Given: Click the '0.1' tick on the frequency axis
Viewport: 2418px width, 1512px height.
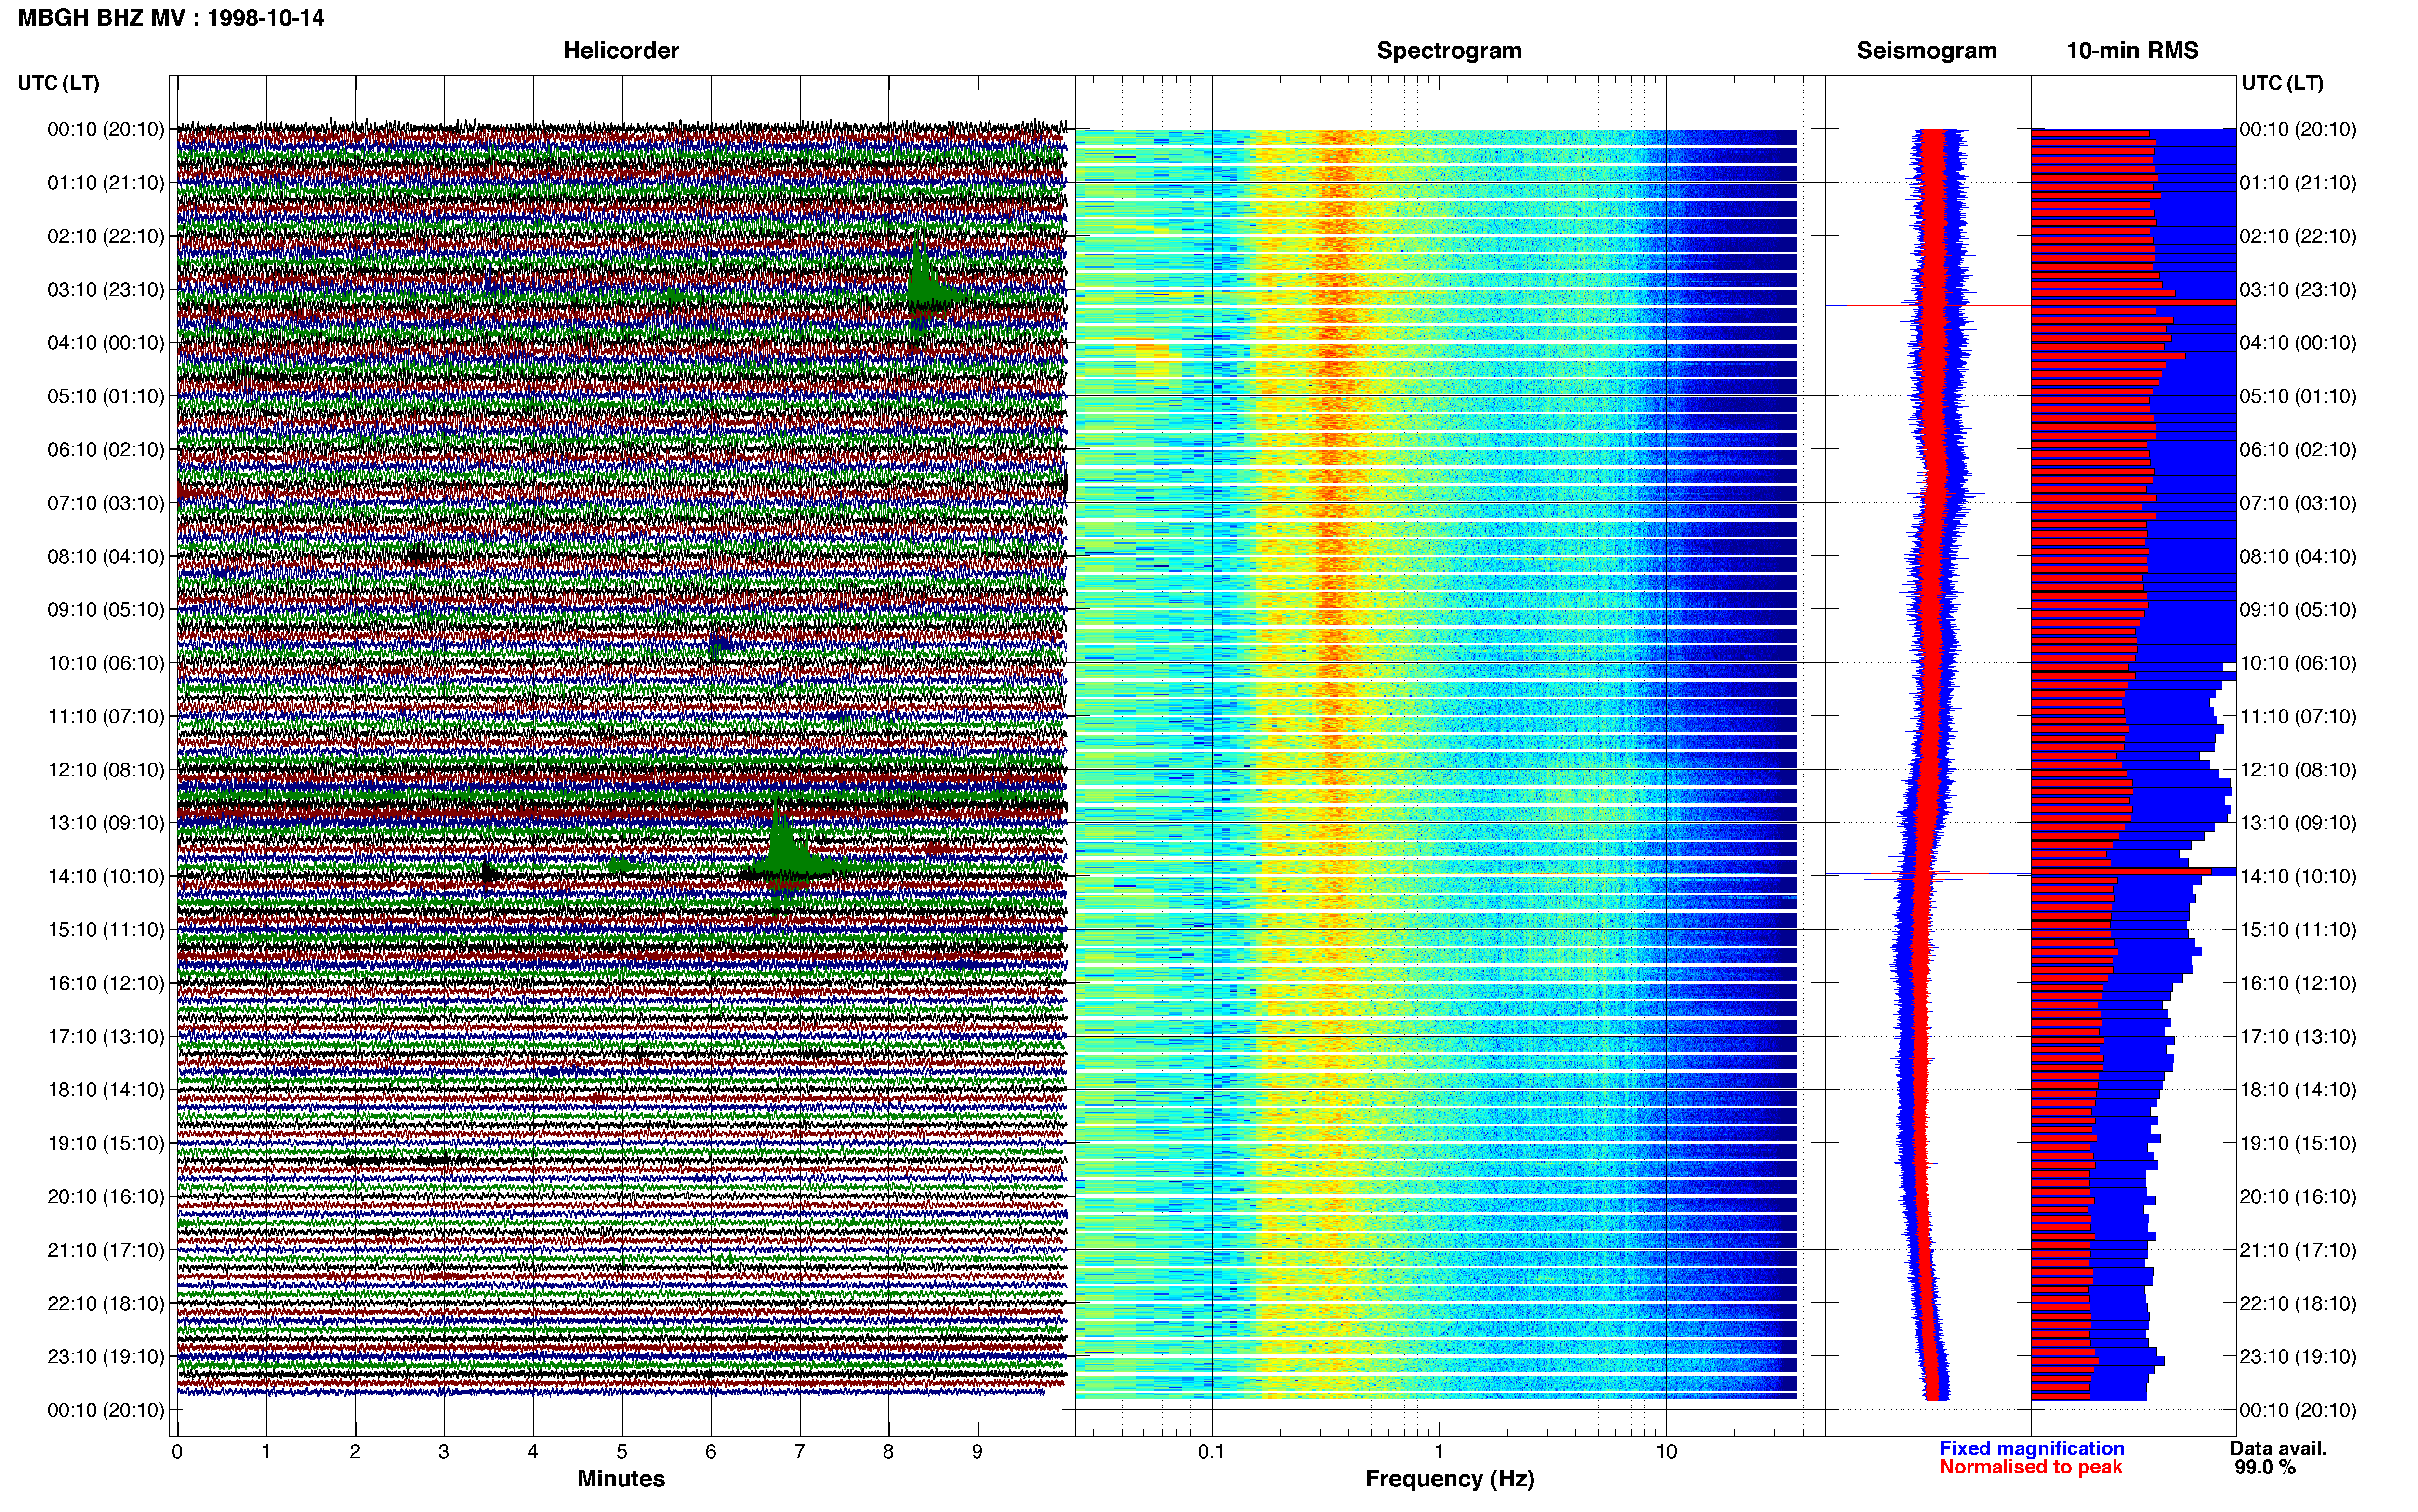Looking at the screenshot, I should point(1211,1452).
